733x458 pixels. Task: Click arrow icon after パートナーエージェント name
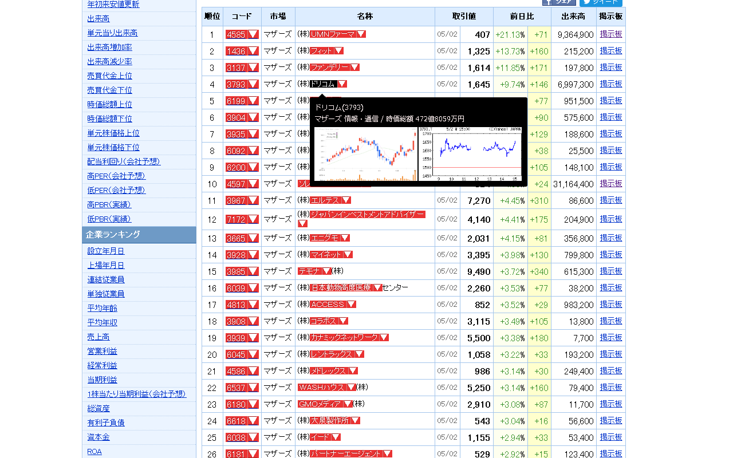tap(387, 454)
